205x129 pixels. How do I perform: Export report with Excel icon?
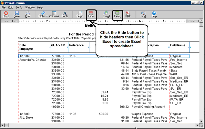[117, 14]
